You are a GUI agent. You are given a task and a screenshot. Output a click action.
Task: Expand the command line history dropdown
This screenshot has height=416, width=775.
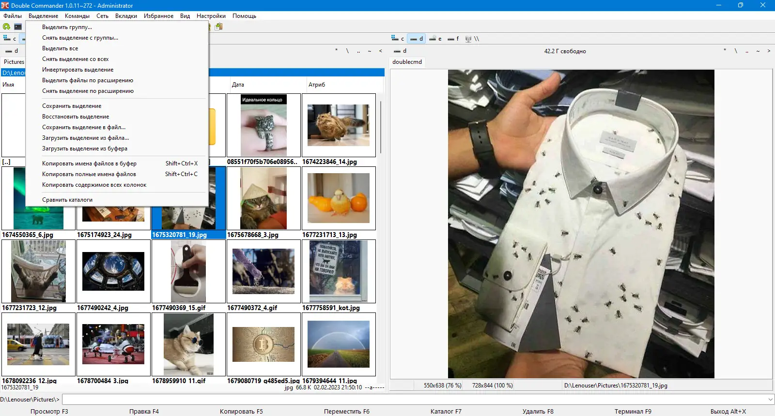pos(770,400)
